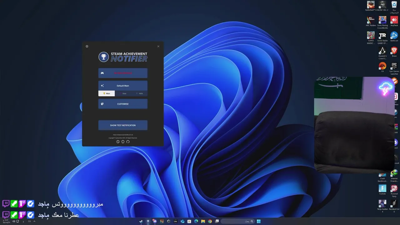Open the Recycle Bin desktop icon

[394, 7]
